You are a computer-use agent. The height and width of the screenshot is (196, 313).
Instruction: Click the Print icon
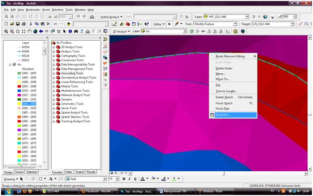(24, 24)
